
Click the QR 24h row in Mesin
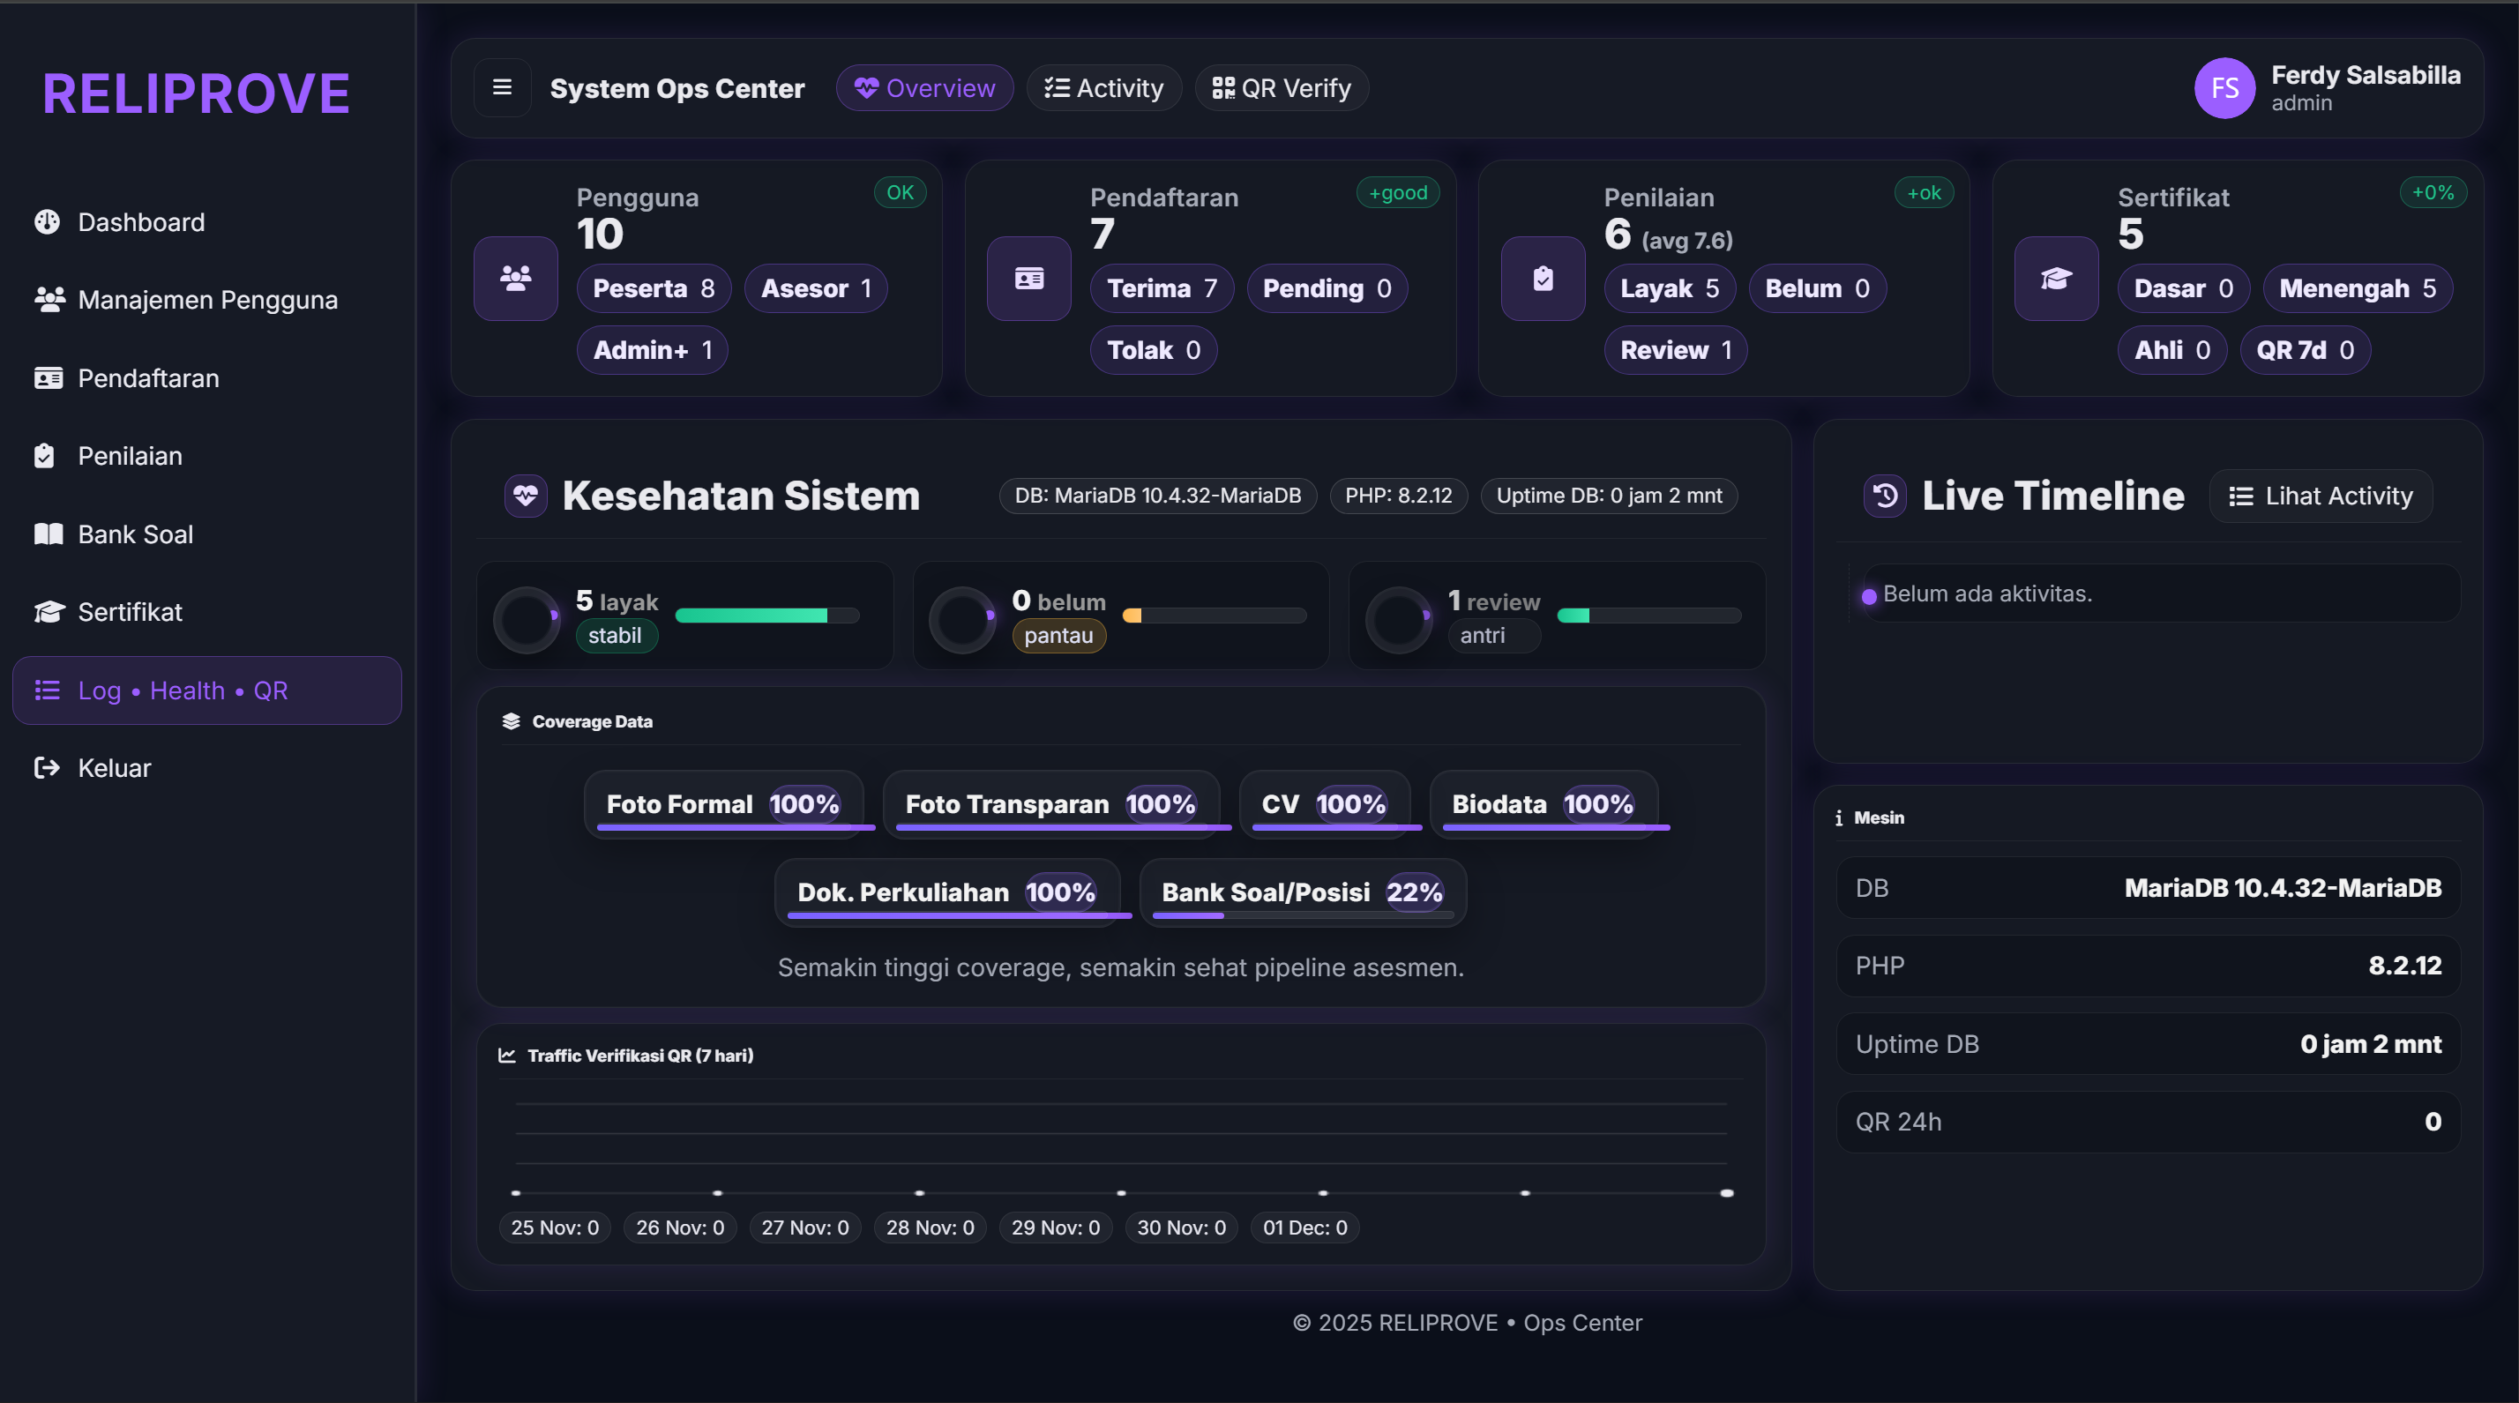pos(2149,1122)
